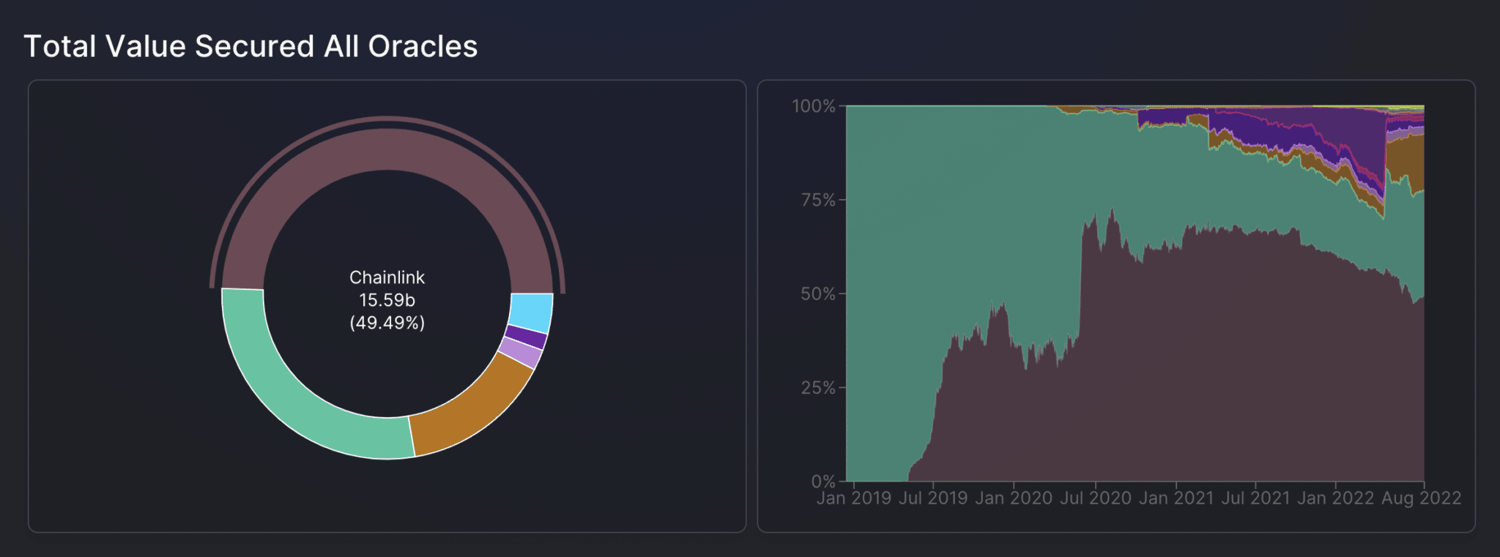Click the Jan 2020 x-axis label
Viewport: 1500px width, 557px height.
coord(1014,498)
